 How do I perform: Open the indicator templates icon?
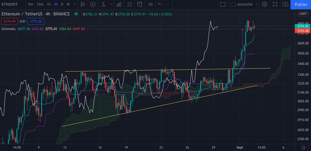pos(130,4)
